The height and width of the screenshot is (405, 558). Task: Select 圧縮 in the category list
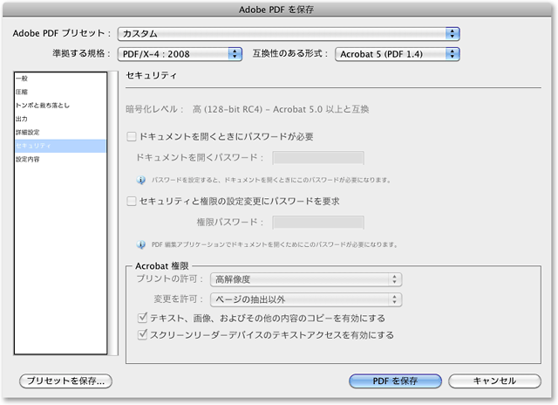(21, 92)
